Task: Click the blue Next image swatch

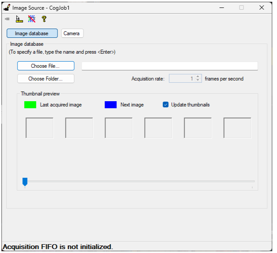Action: click(x=111, y=105)
